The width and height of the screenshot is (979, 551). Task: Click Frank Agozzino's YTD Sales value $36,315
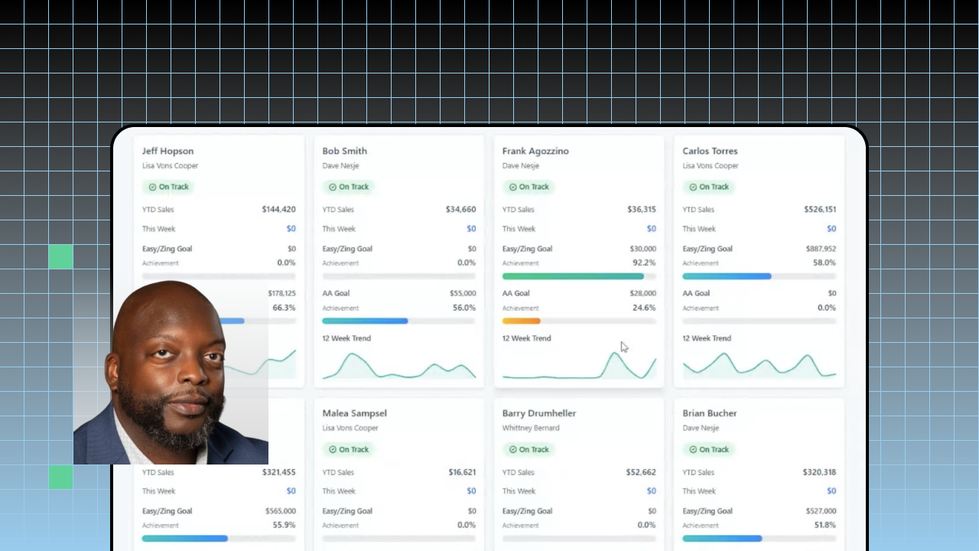click(x=641, y=209)
